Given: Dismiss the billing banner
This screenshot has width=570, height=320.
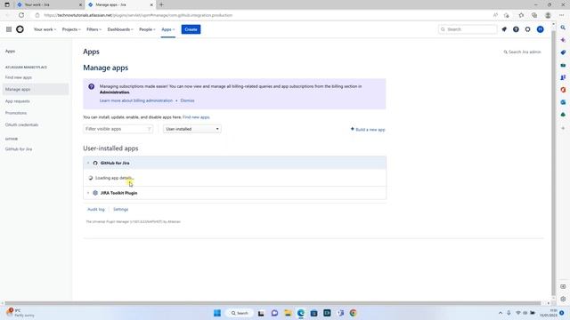Looking at the screenshot, I should point(187,100).
